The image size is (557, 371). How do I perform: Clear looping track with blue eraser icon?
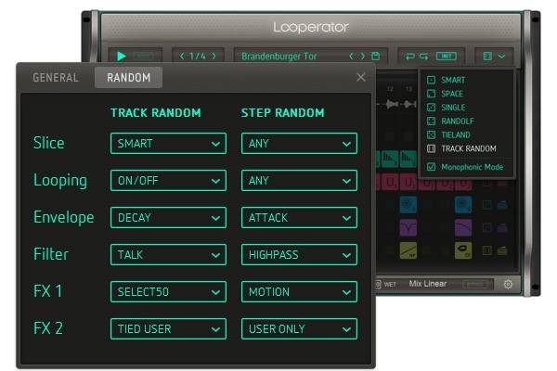502,205
